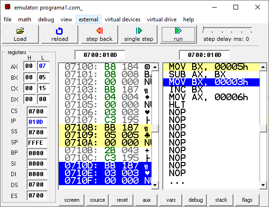Click the BP register field

pos(37,153)
